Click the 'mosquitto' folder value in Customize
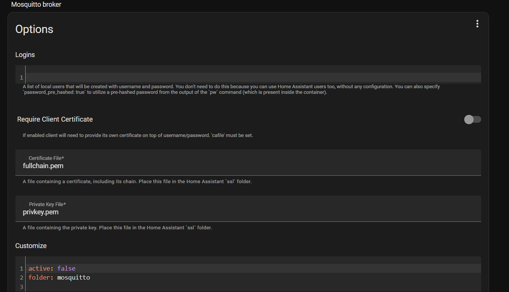 tap(73, 278)
